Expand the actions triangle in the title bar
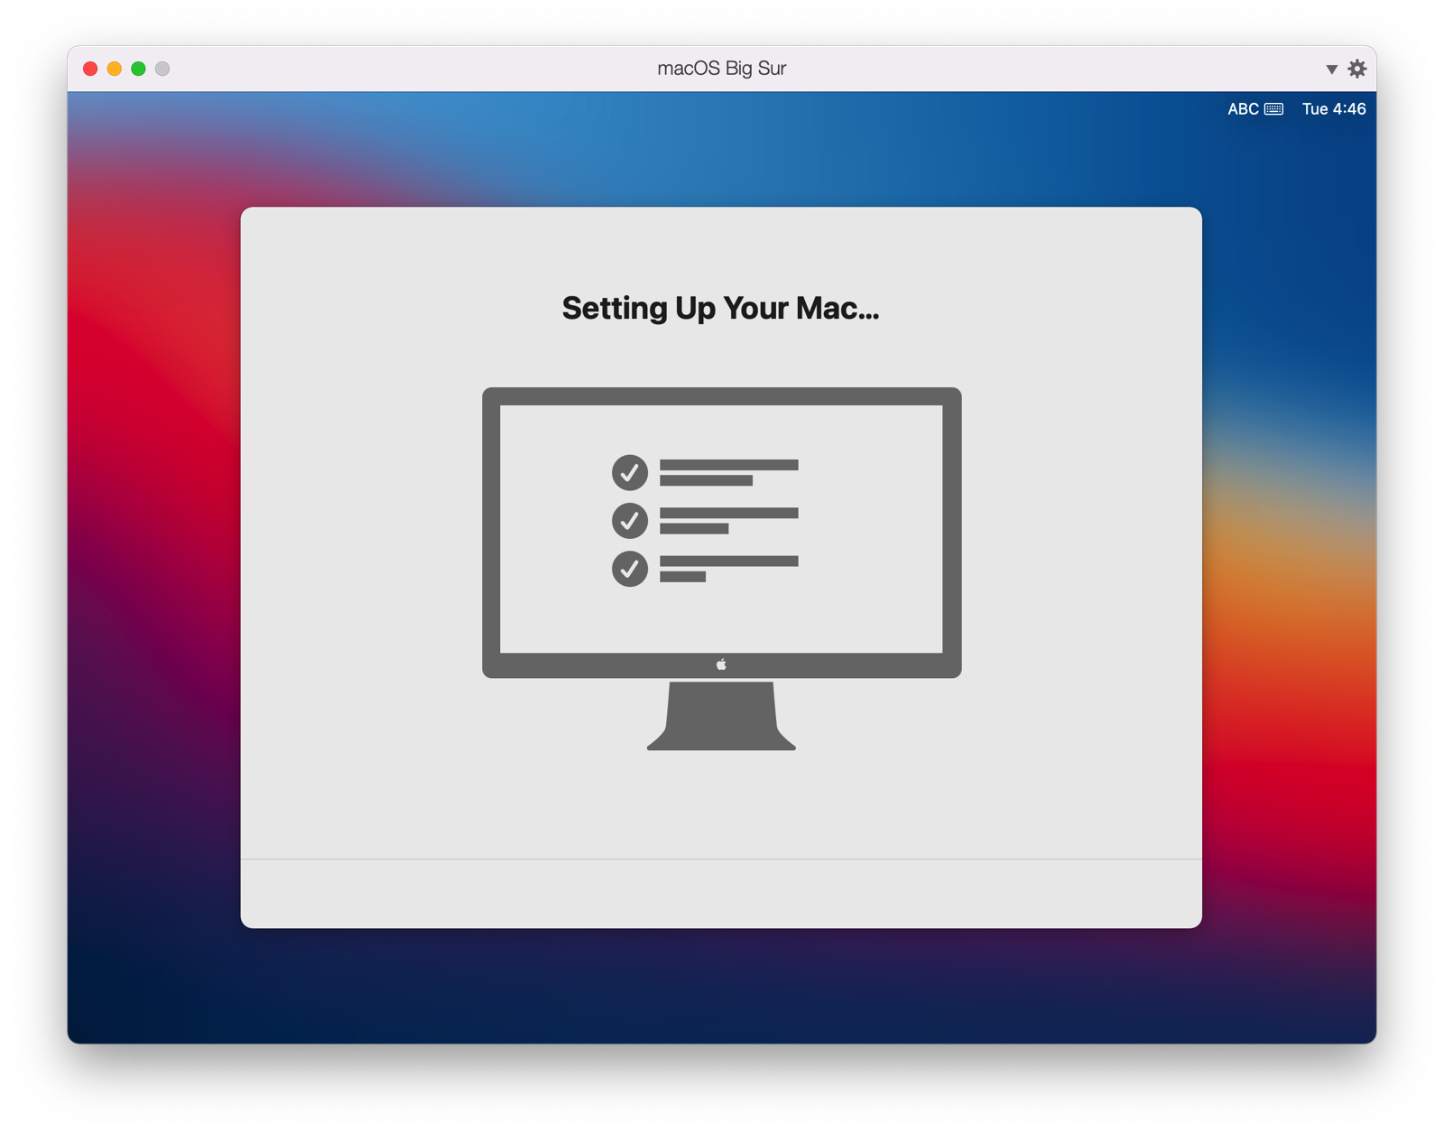 (x=1330, y=68)
